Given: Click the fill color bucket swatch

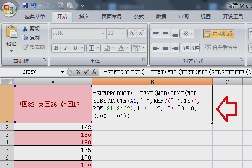Looking at the screenshot, I should point(108,47).
